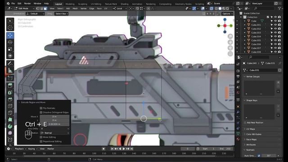Image resolution: width=288 pixels, height=162 pixels.
Task: Select the Select Box tool in toolbar
Action: coord(10,21)
